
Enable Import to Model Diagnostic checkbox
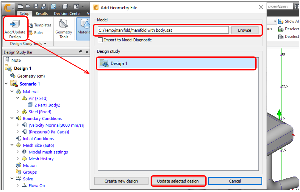click(x=100, y=40)
